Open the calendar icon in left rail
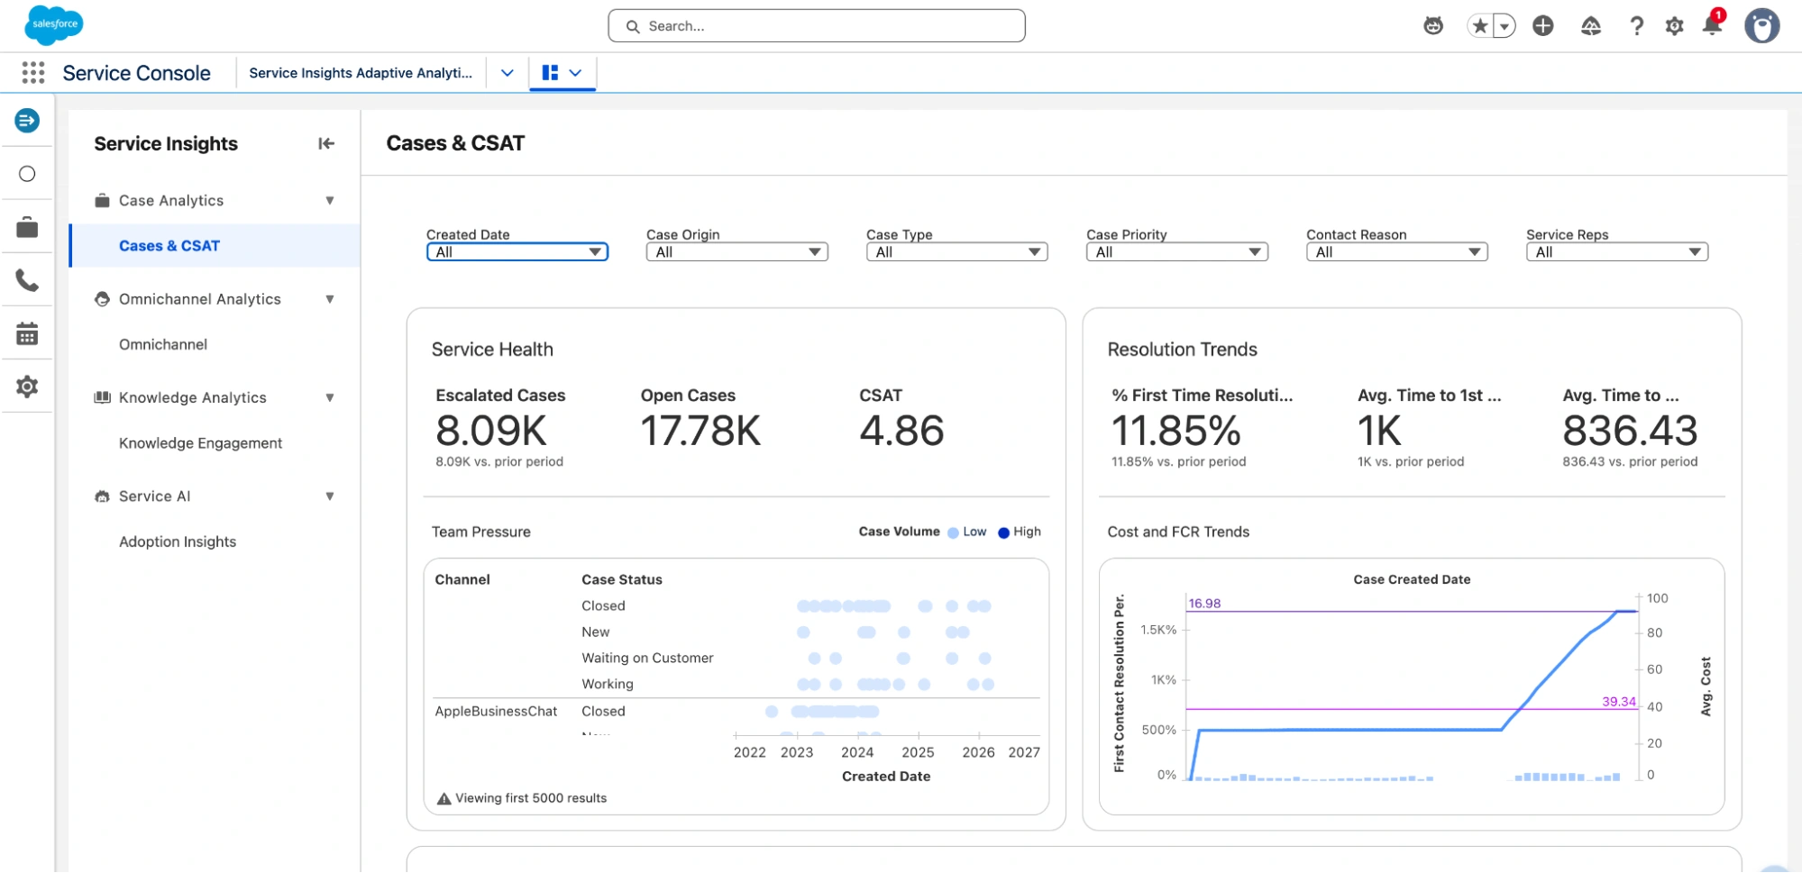The width and height of the screenshot is (1802, 873). coord(27,334)
